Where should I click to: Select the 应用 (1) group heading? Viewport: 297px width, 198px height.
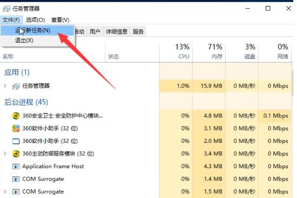17,72
